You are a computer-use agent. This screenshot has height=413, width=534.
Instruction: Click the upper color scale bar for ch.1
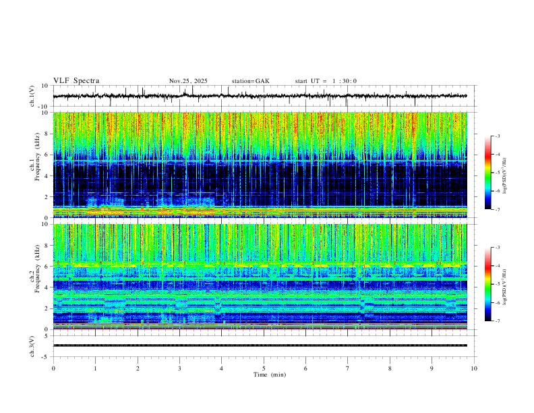[488, 173]
